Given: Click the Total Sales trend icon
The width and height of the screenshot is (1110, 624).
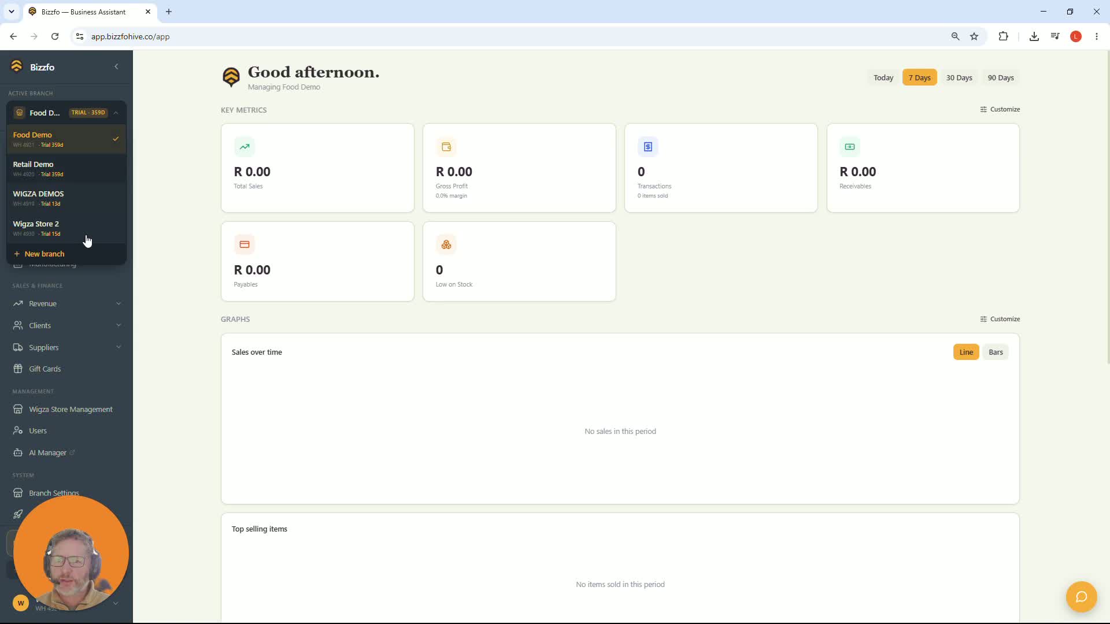Looking at the screenshot, I should tap(245, 147).
